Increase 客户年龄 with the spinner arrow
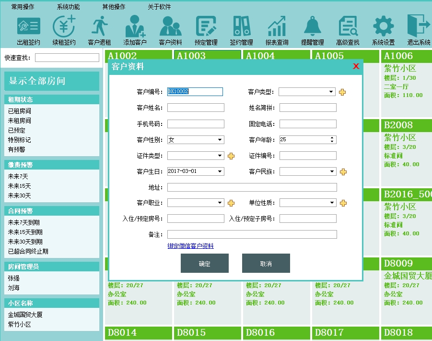This screenshot has height=341, width=432. click(x=332, y=138)
